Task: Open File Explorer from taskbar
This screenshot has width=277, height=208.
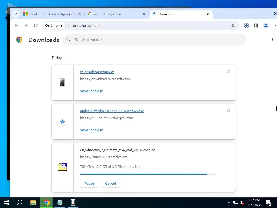Action: 33,203
